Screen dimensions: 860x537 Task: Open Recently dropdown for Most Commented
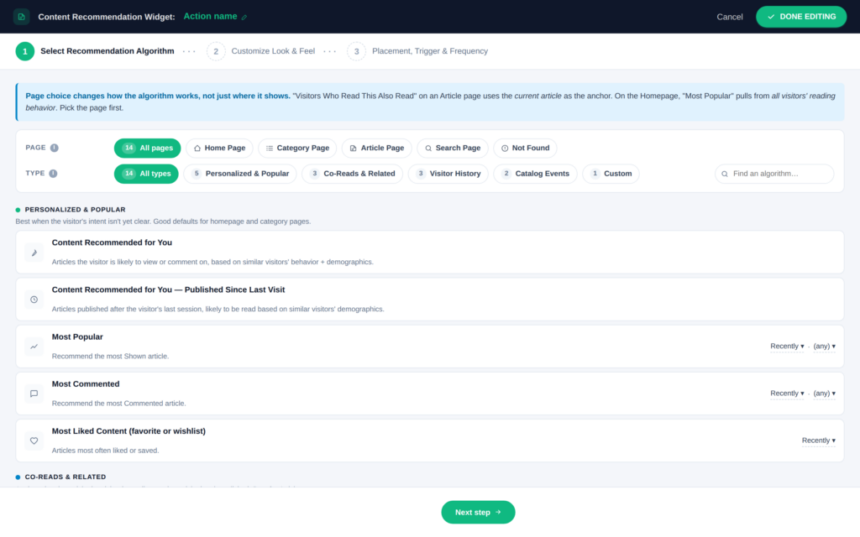click(x=787, y=394)
